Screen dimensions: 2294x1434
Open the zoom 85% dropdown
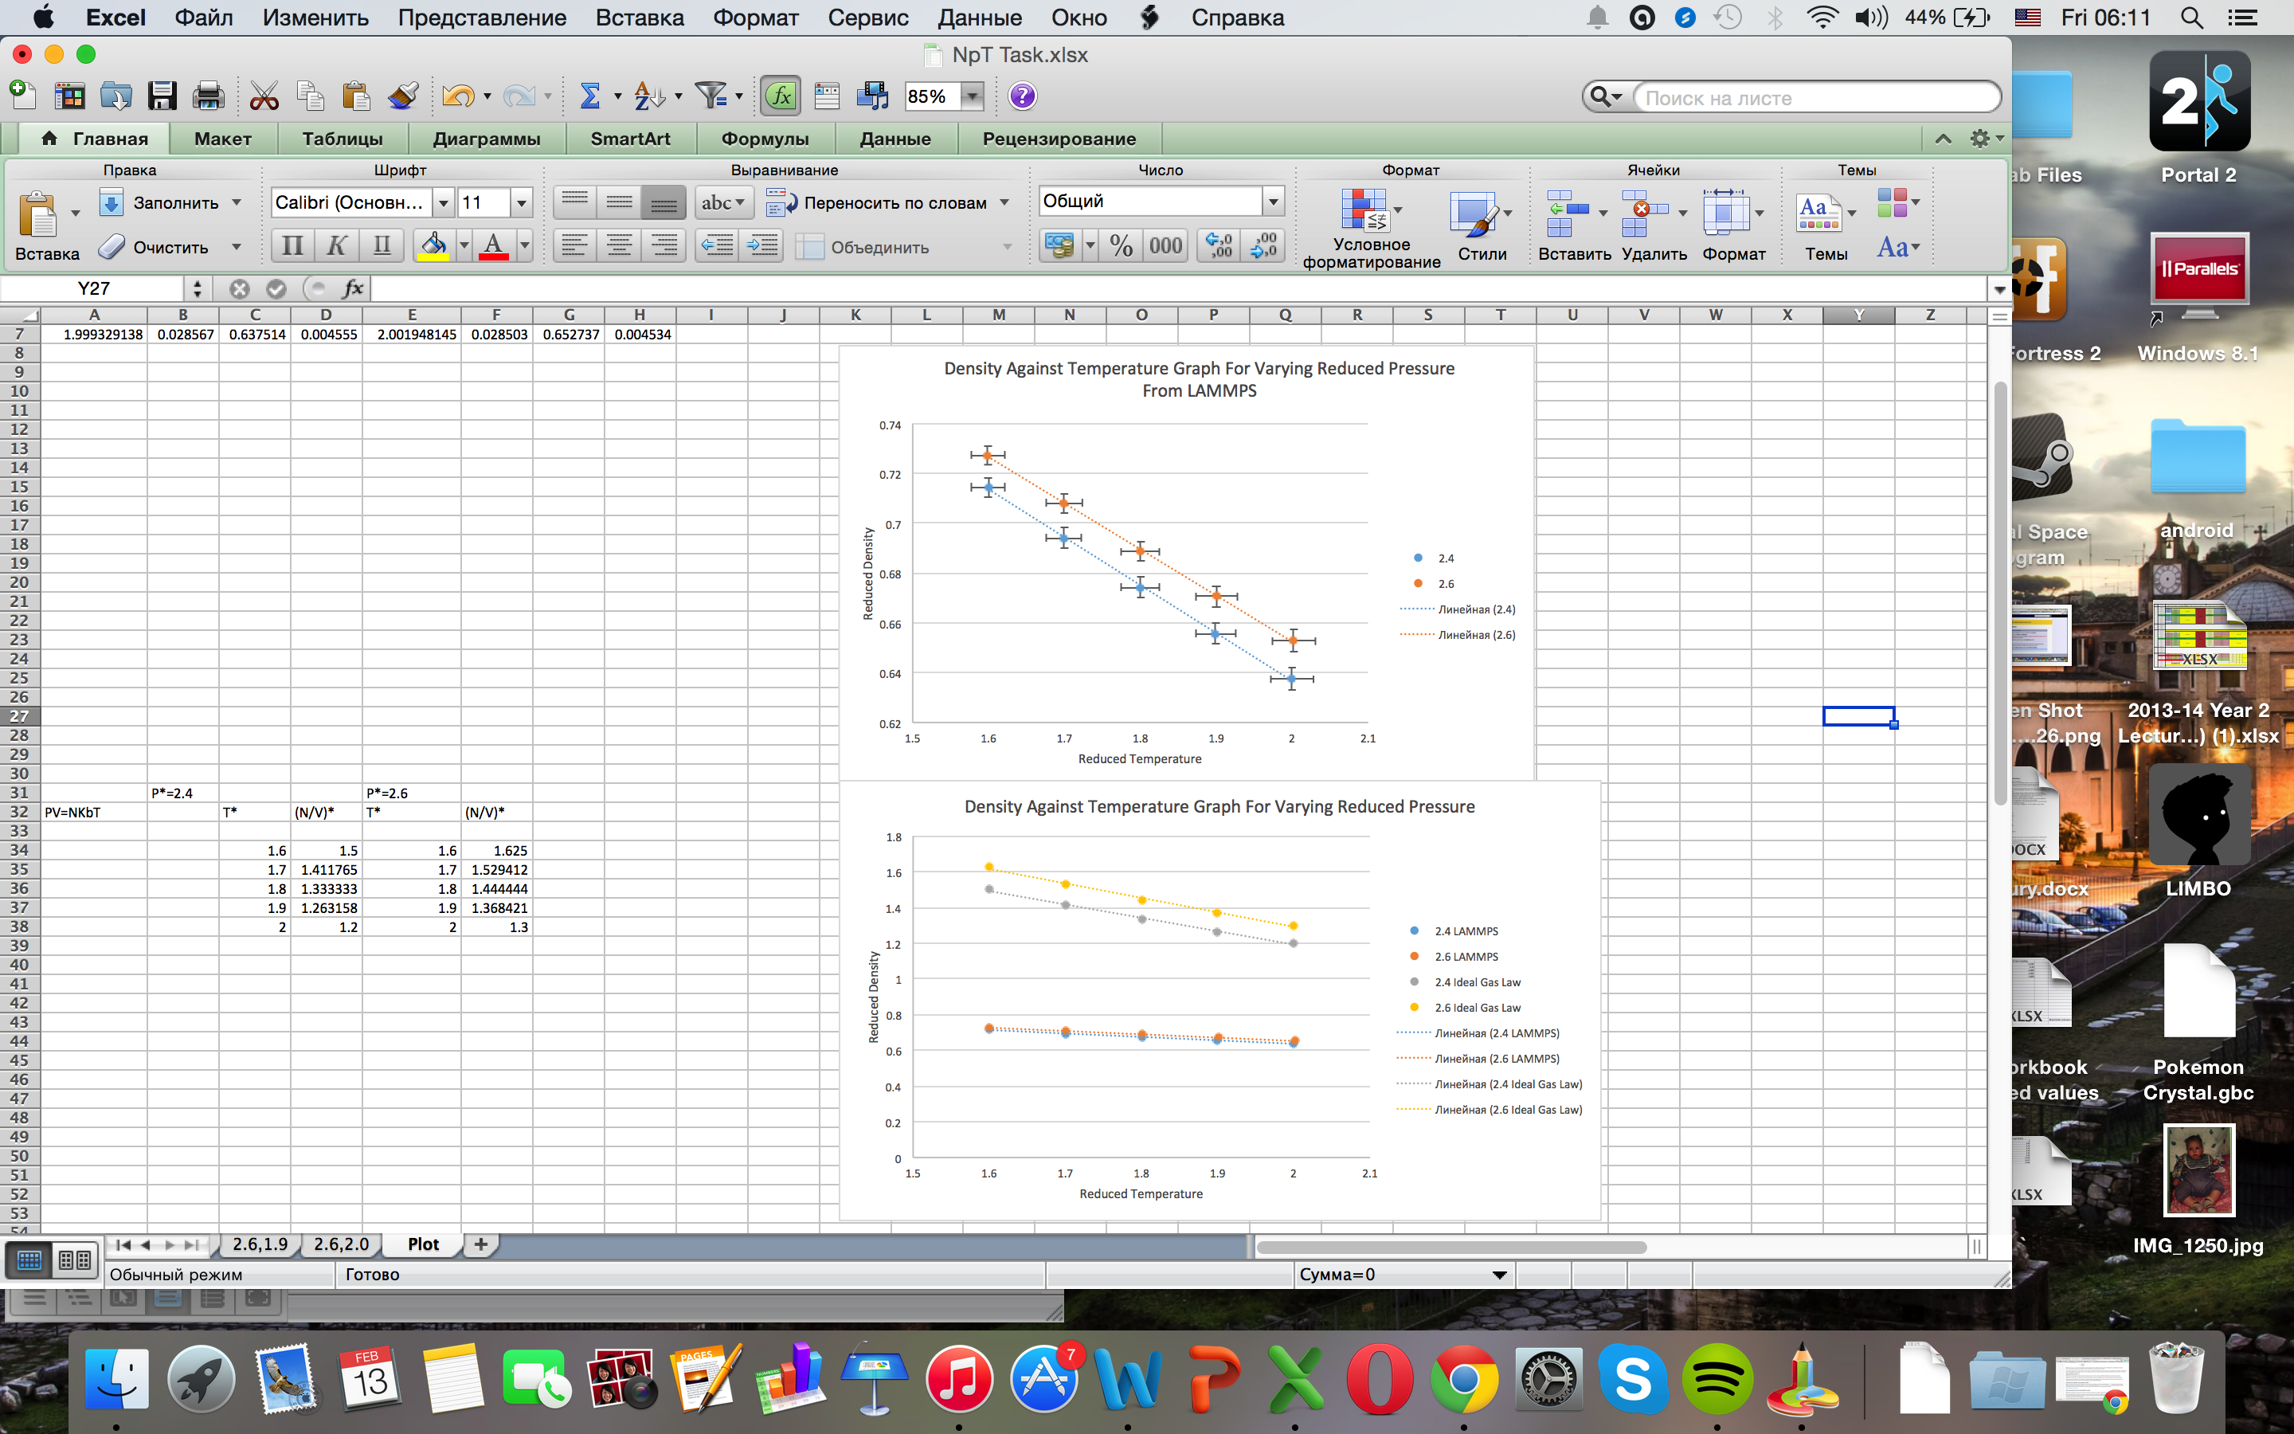(972, 96)
